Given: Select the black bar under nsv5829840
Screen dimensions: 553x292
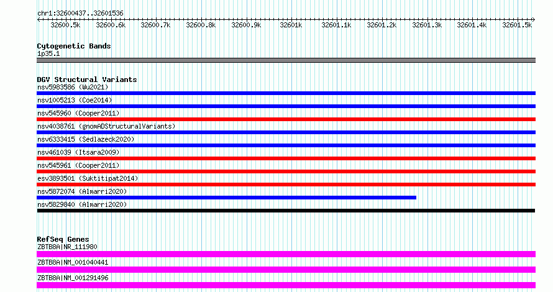Looking at the screenshot, I should [x=286, y=211].
